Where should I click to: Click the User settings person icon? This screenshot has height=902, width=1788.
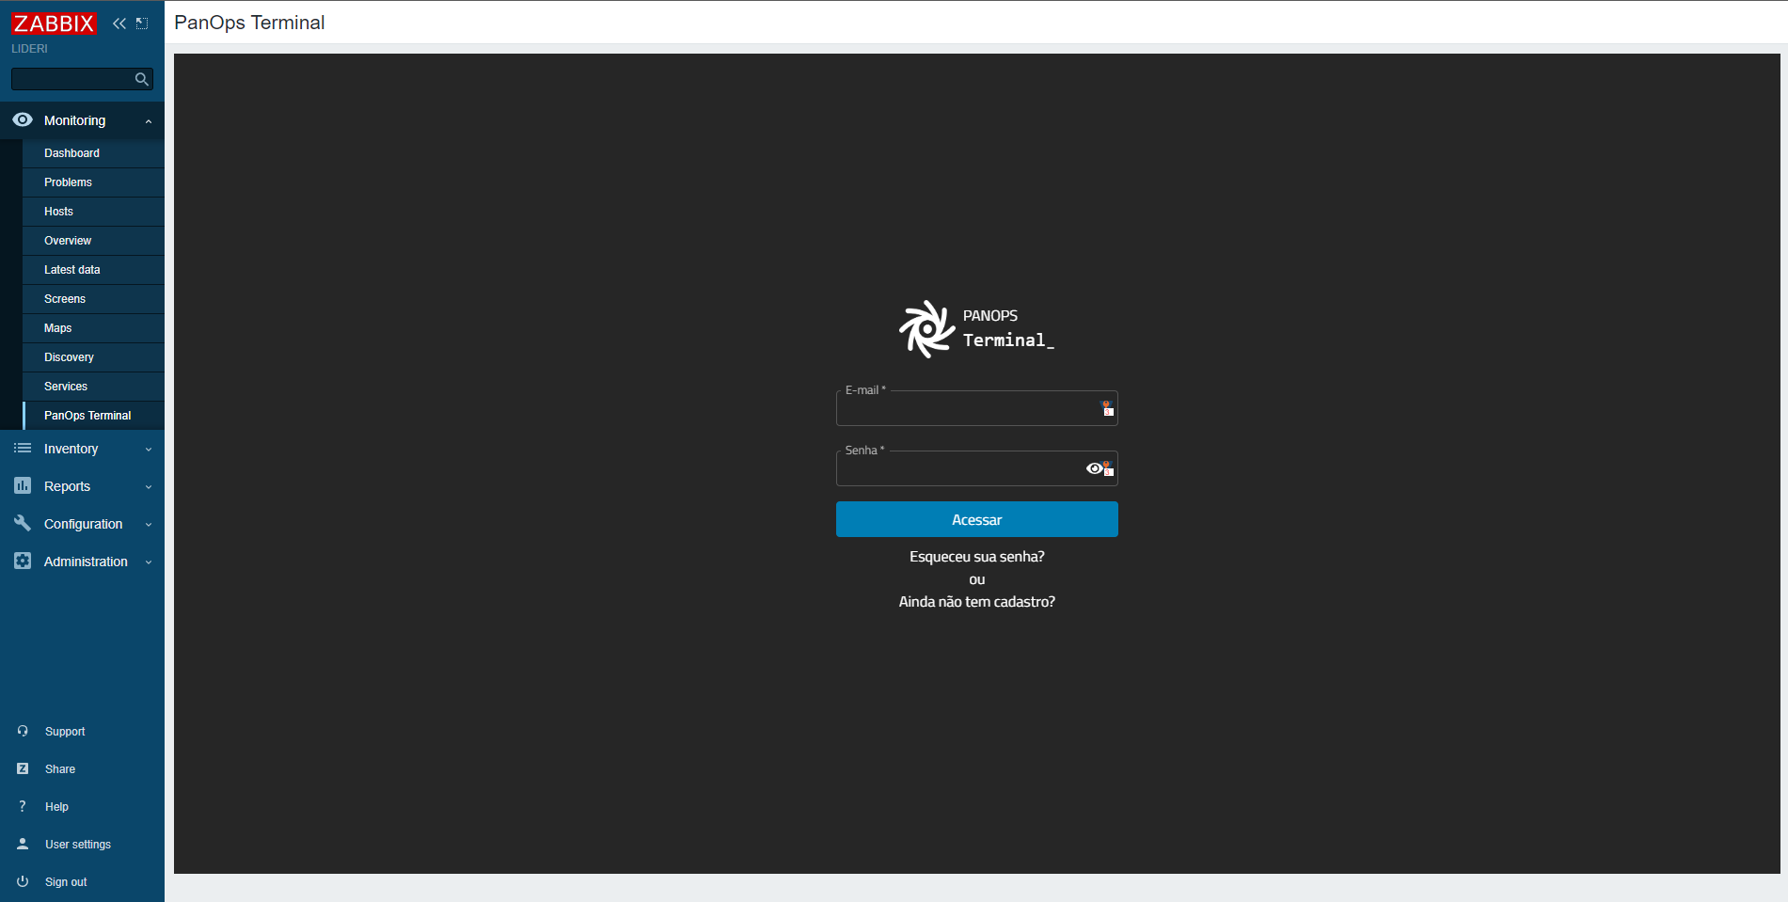[23, 844]
